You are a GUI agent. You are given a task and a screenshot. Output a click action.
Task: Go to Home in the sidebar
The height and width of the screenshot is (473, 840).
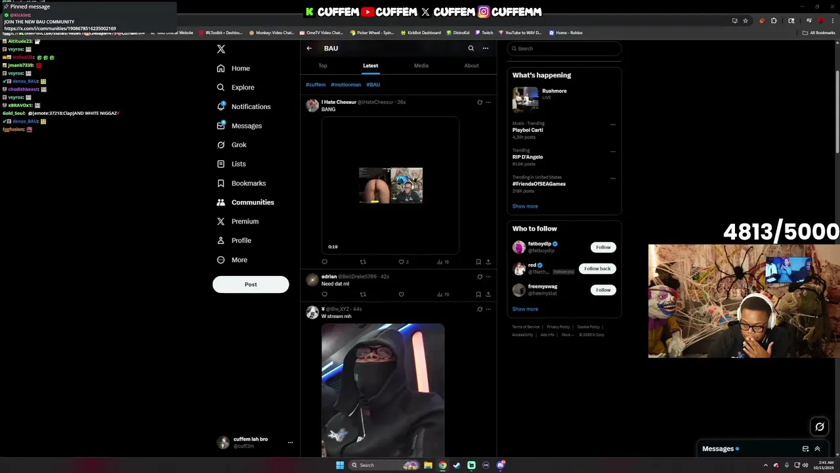pyautogui.click(x=234, y=68)
